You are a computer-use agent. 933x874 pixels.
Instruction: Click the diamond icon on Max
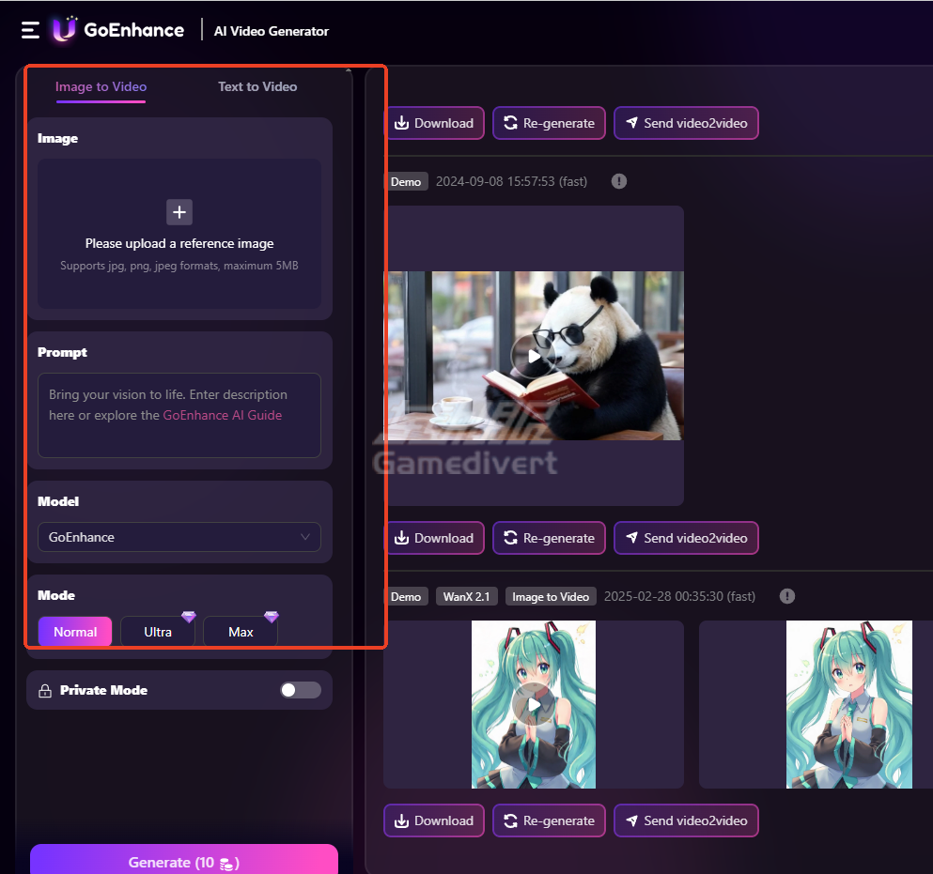[x=272, y=617]
